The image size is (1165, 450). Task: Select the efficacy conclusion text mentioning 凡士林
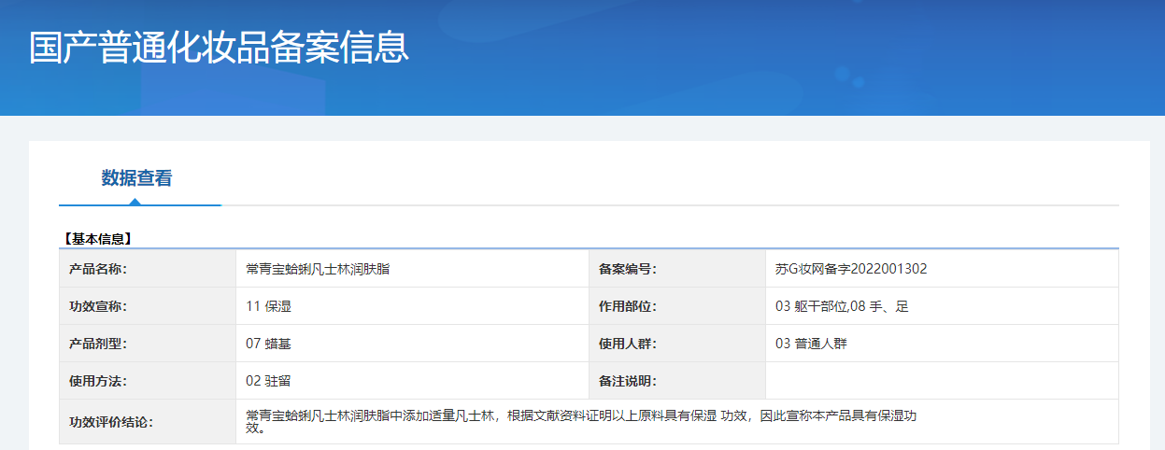(x=581, y=422)
